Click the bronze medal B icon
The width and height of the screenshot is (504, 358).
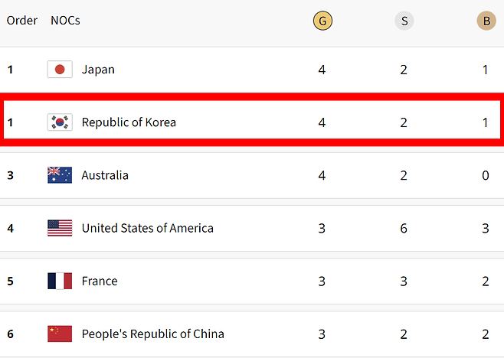486,21
